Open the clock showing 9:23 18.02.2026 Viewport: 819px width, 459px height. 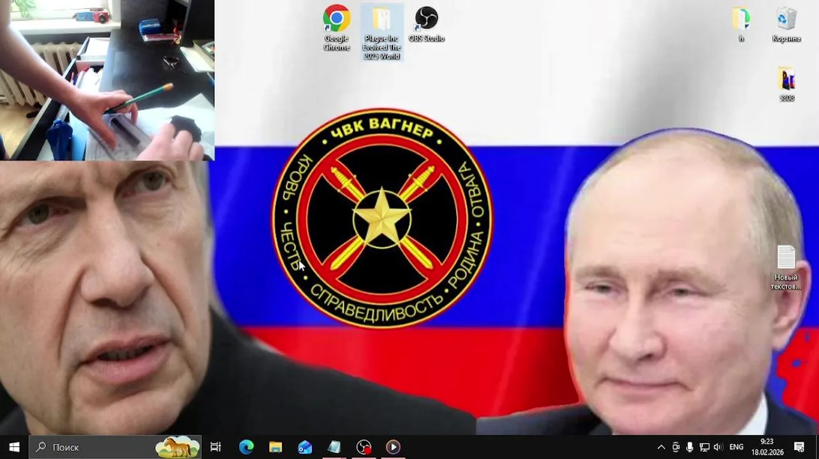tap(767, 447)
